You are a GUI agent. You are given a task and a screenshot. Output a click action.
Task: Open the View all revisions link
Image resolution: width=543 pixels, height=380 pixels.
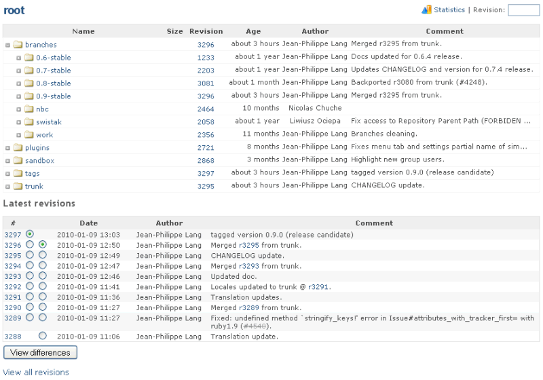36,373
